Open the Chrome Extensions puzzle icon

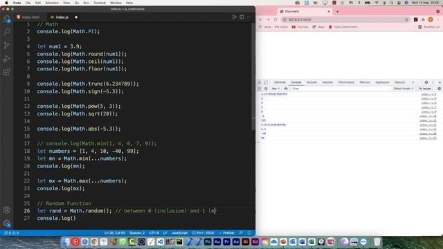(423, 19)
